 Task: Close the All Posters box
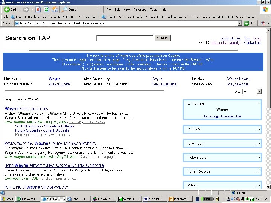pos(259,104)
